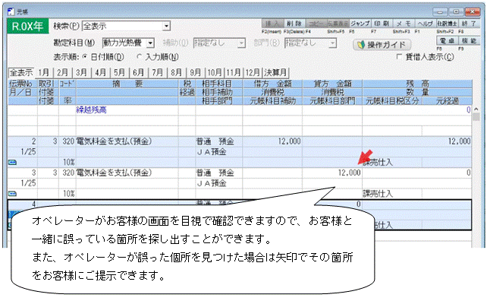Click the 1/25 date in entry 2
This screenshot has height=304, width=487.
tap(28, 152)
